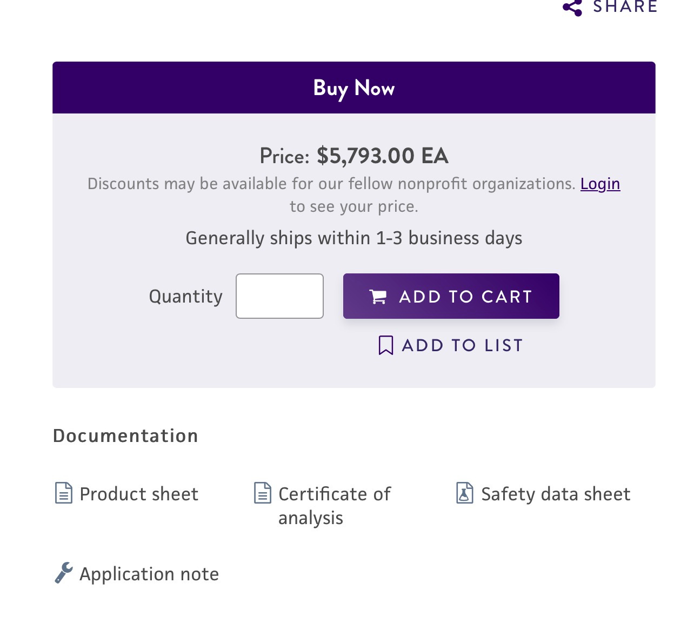Click the $5,793.00 EA price text

point(382,156)
